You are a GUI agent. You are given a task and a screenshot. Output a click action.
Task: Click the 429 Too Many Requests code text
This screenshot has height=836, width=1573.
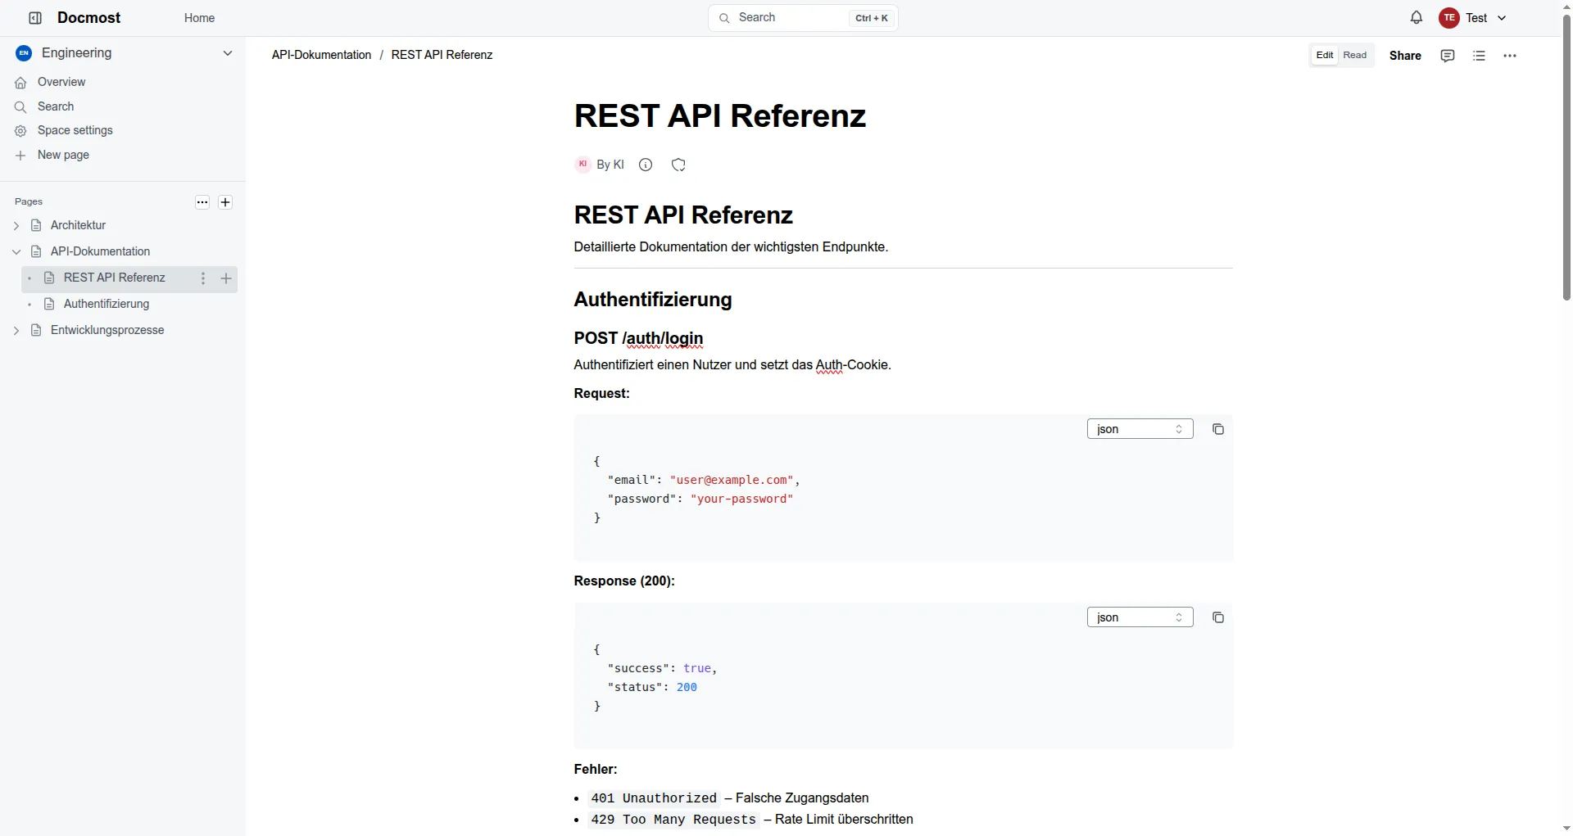point(673,820)
